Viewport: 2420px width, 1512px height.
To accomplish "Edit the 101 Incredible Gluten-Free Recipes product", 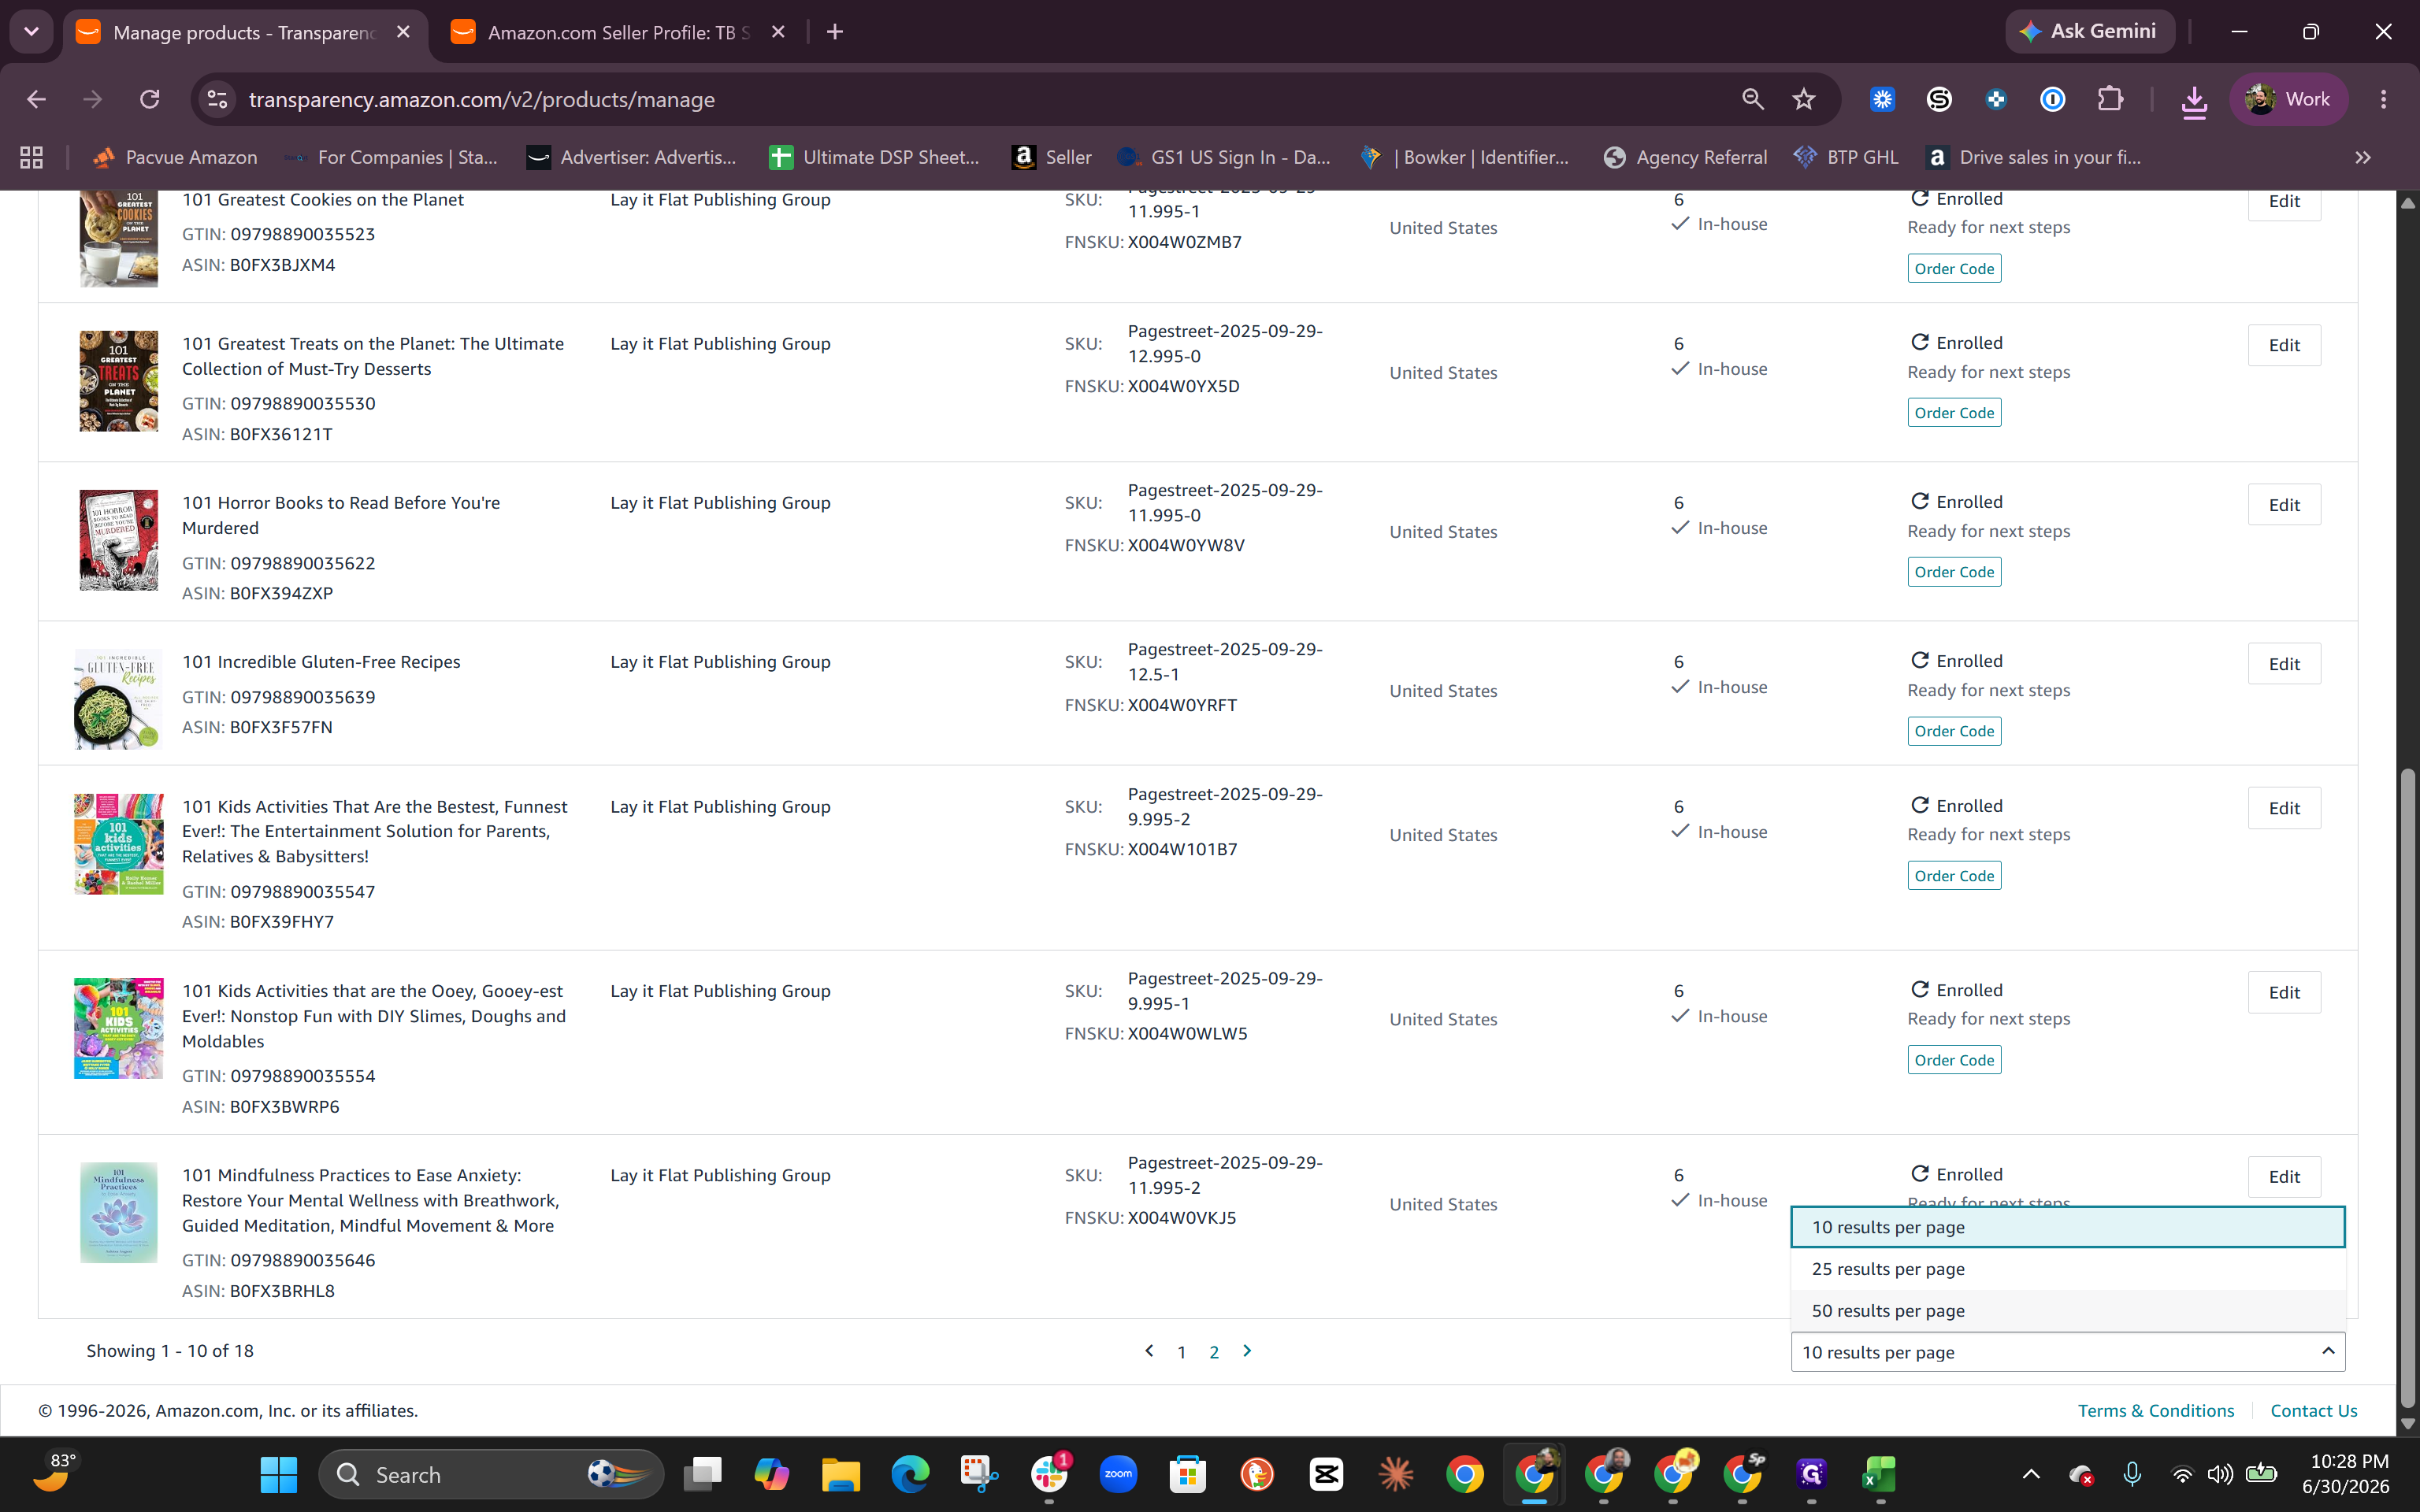I will (x=2284, y=664).
